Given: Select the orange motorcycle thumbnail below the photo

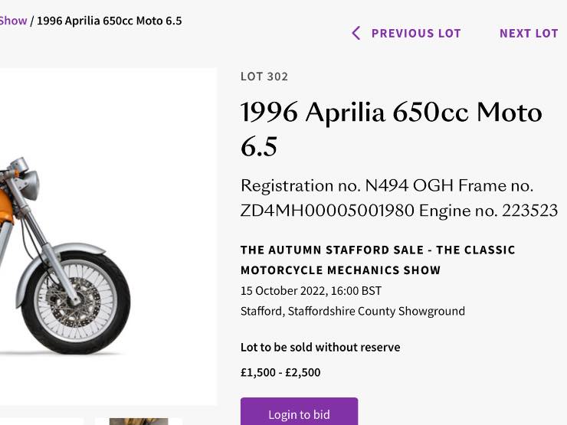Looking at the screenshot, I should pyautogui.click(x=139, y=421).
